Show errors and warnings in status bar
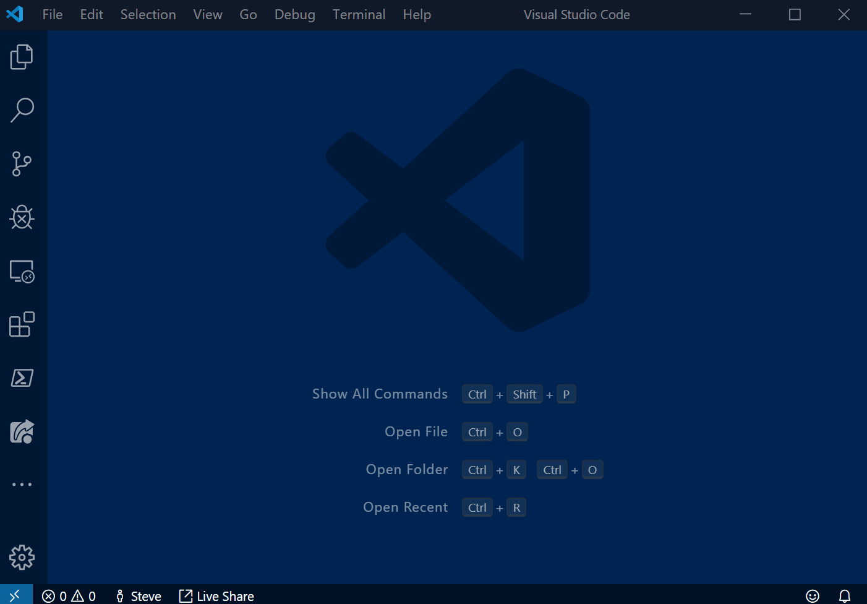Screen dimensions: 867x604 (x=69, y=596)
